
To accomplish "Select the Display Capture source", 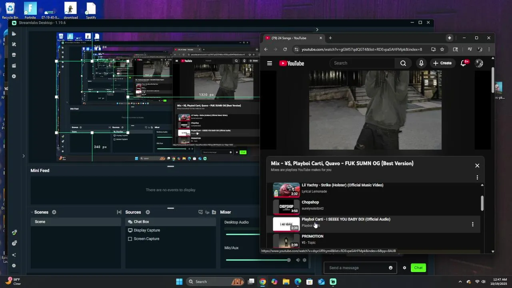I will click(171, 230).
